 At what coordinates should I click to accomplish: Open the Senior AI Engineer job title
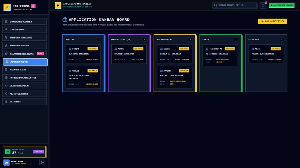[x=171, y=53]
